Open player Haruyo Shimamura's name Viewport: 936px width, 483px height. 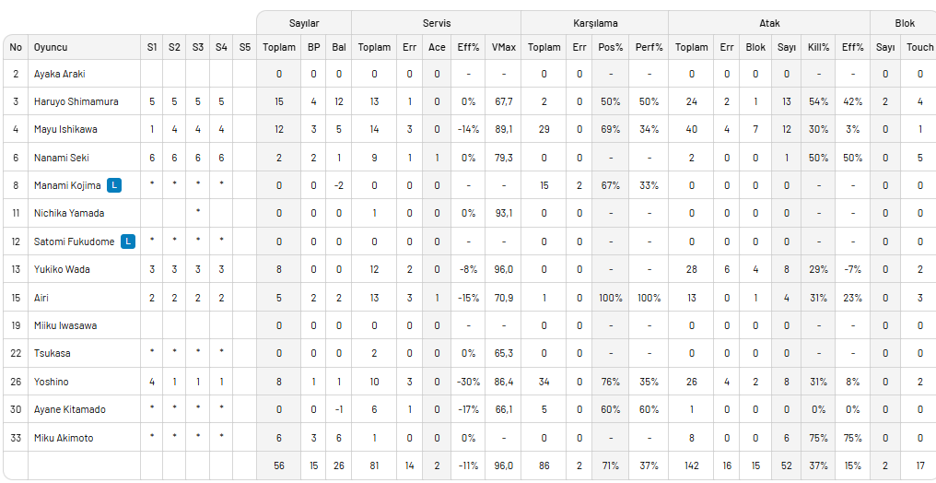pos(76,101)
